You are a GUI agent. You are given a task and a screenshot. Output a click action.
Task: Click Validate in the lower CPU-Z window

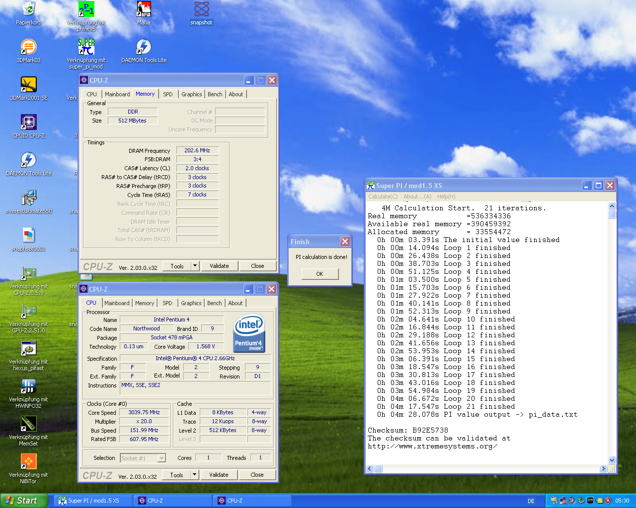coord(219,475)
